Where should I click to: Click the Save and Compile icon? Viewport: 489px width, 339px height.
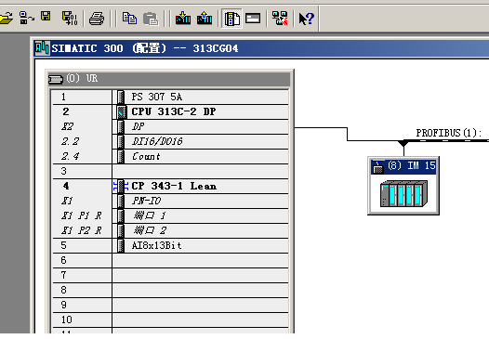(x=69, y=19)
